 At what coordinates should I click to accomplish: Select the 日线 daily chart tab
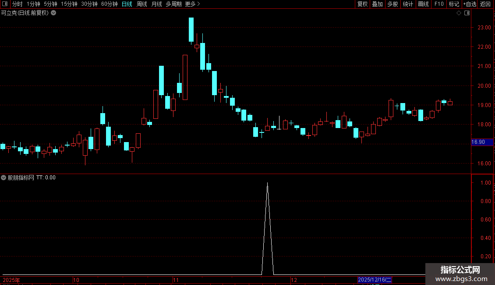coord(127,4)
